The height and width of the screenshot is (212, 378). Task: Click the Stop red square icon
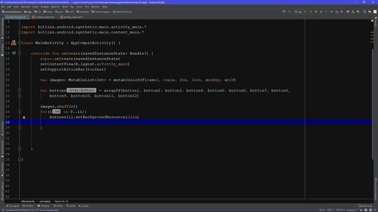(341, 12)
